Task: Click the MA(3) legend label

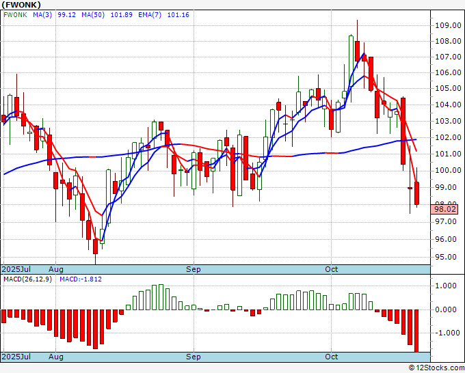Action: (42, 15)
